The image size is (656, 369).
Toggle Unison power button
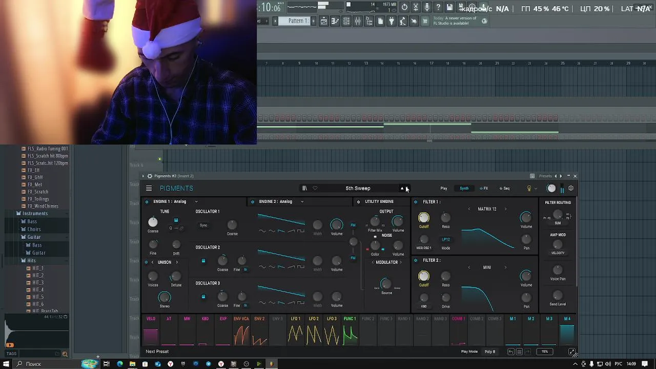click(x=146, y=262)
